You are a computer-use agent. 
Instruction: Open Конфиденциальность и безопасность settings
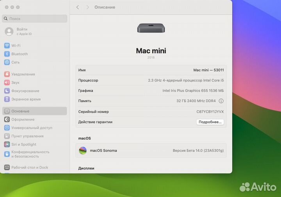[x=35, y=154]
